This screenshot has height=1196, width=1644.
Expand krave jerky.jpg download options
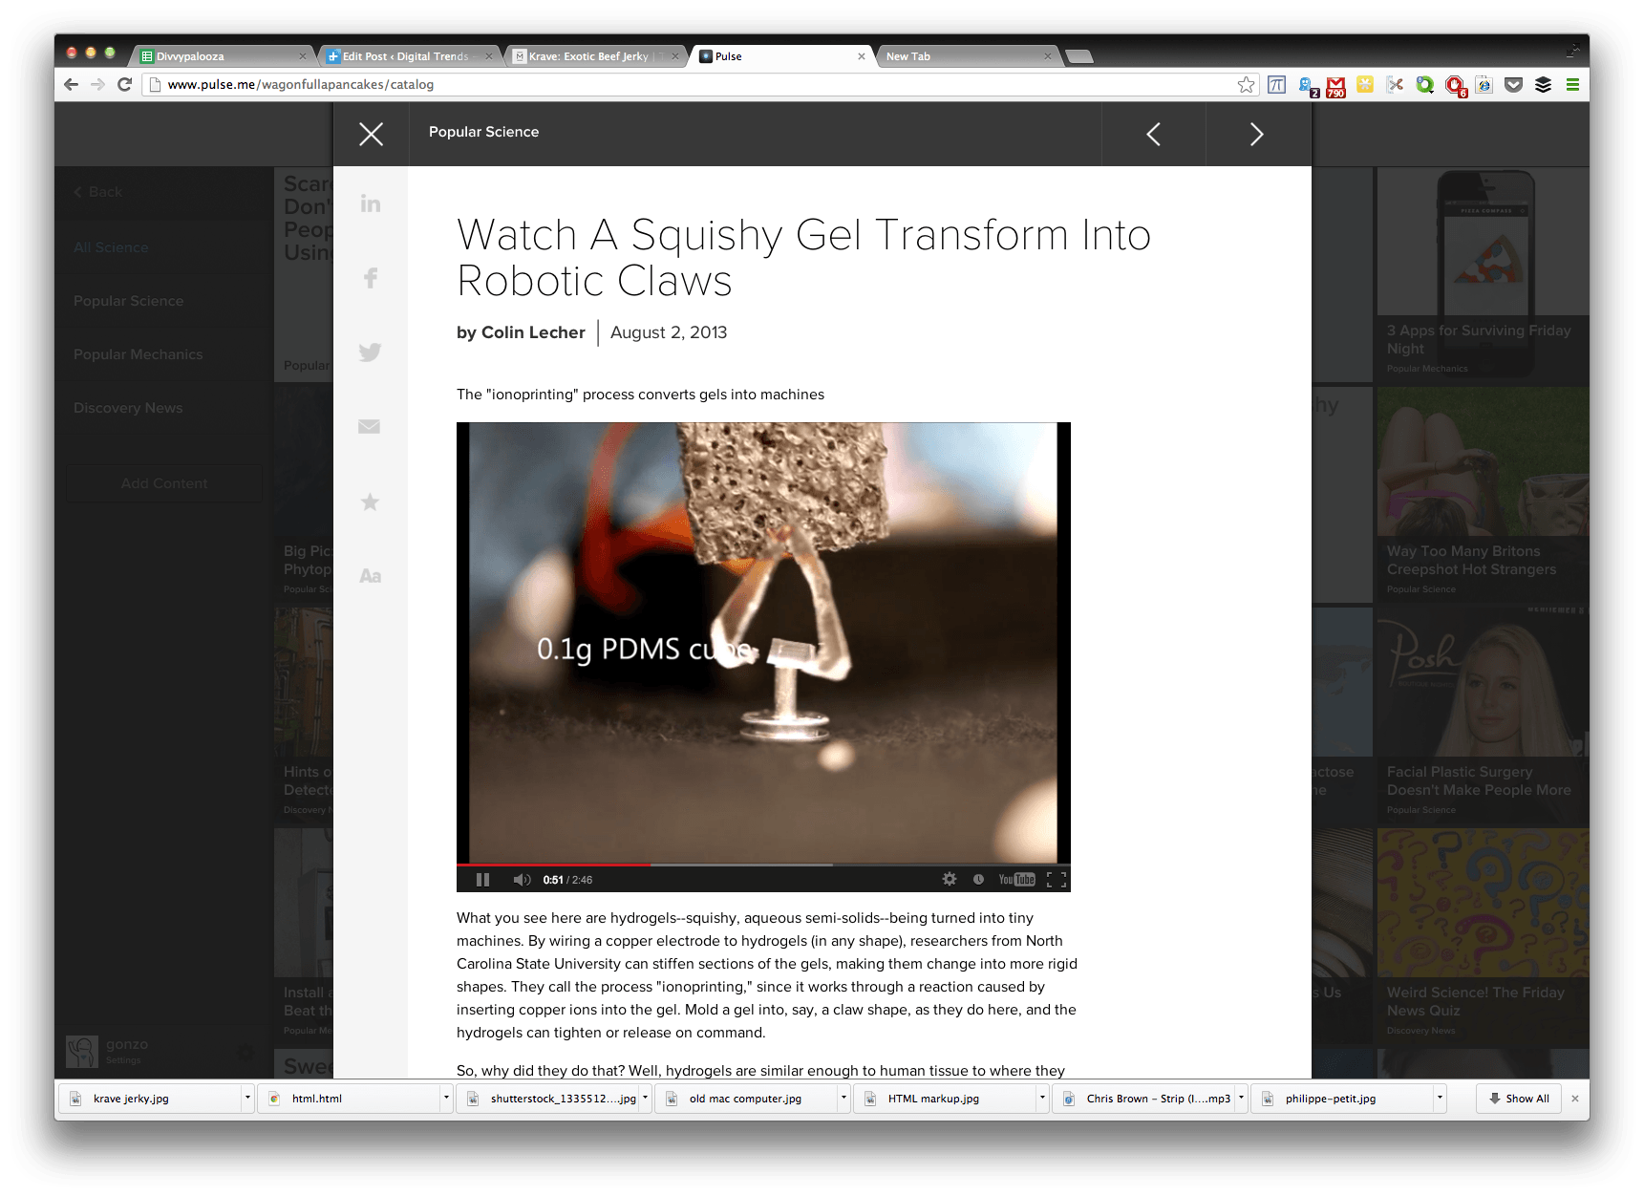(x=247, y=1099)
